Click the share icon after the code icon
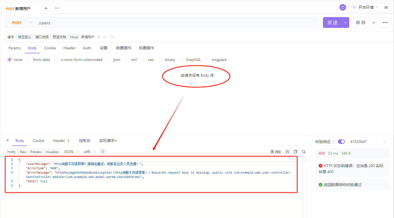The width and height of the screenshot is (394, 218). click(x=112, y=37)
